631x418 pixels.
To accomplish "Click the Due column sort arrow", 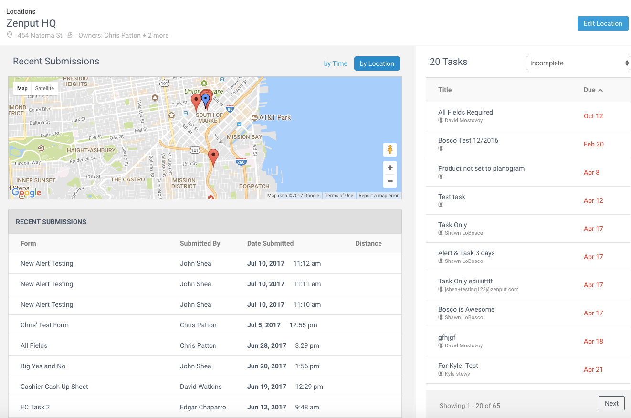I will (600, 90).
